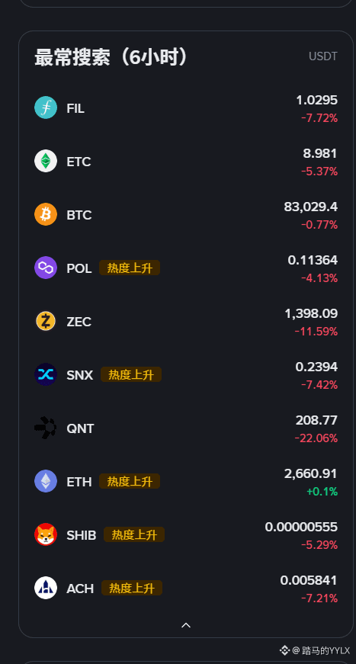Open ZEC price 1,398.09

pos(311,313)
